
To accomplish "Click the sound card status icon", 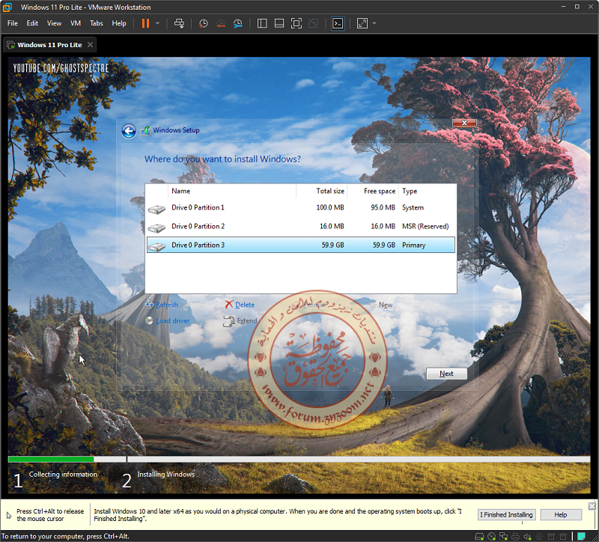I will point(527,537).
